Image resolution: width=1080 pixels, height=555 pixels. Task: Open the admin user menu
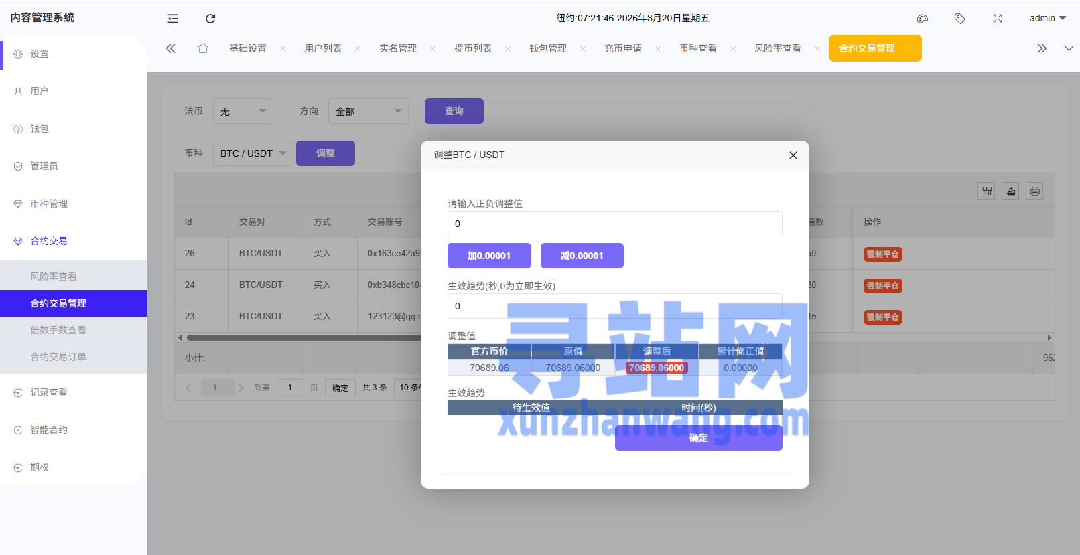(x=1047, y=19)
